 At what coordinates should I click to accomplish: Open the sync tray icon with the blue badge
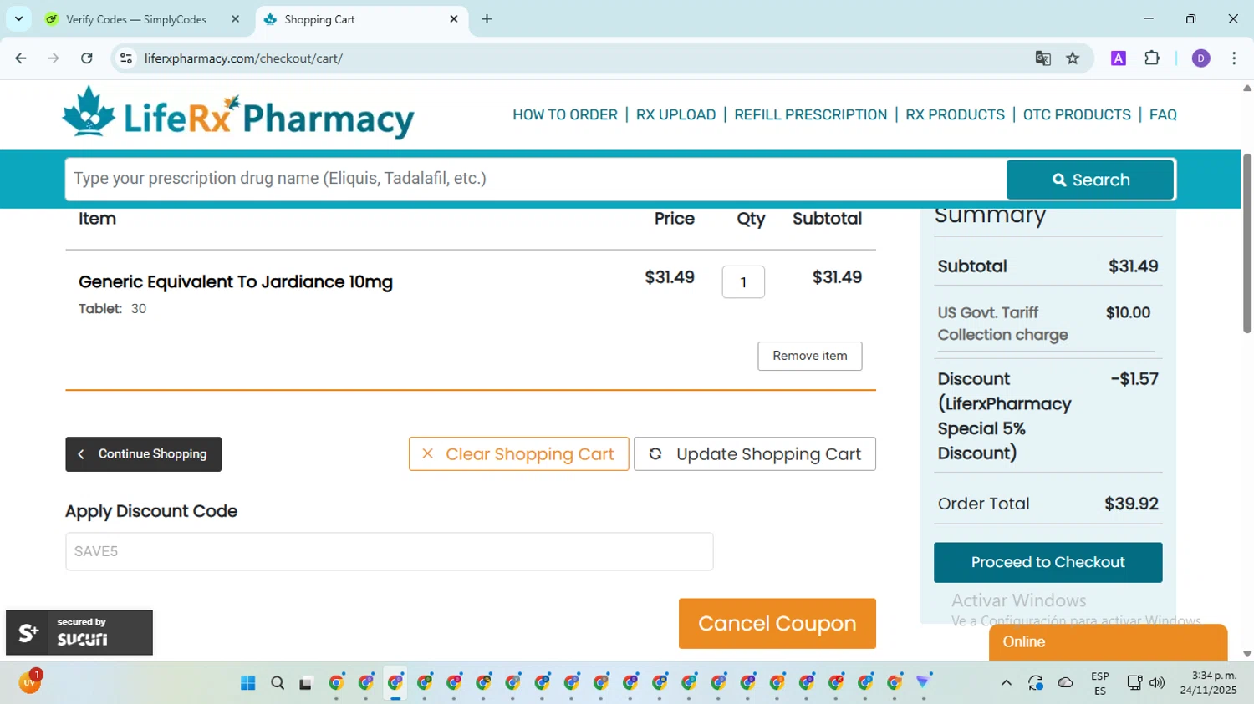[1036, 683]
